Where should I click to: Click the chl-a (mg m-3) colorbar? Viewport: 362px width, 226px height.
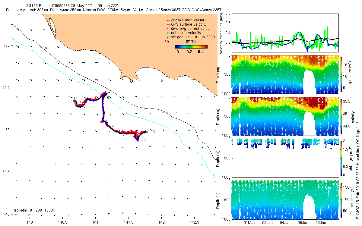[x=341, y=158]
